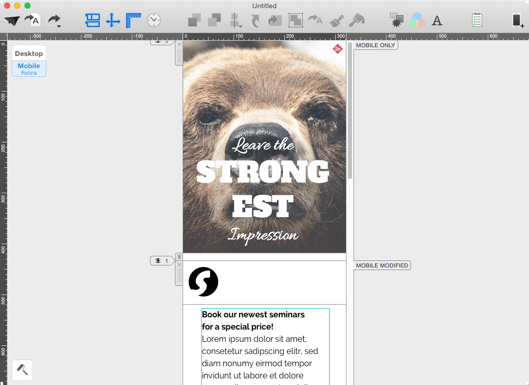
Task: Click the bring forward stacked squares icon
Action: pos(194,20)
